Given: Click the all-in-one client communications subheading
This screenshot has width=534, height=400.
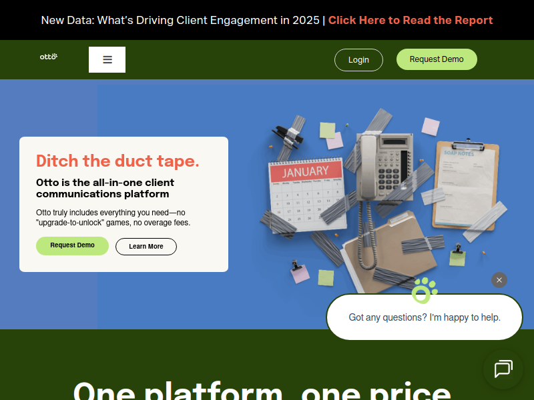Looking at the screenshot, I should tap(105, 188).
